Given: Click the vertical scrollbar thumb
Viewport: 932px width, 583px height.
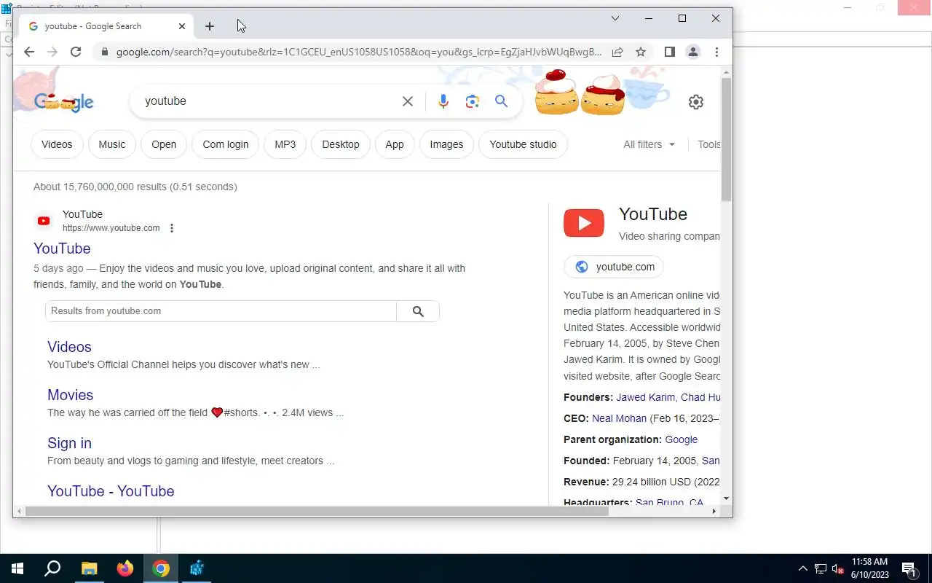Looking at the screenshot, I should click(726, 138).
